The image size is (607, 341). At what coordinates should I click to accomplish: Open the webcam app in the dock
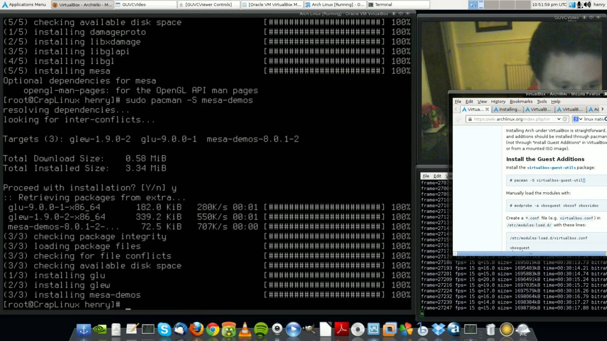click(277, 329)
